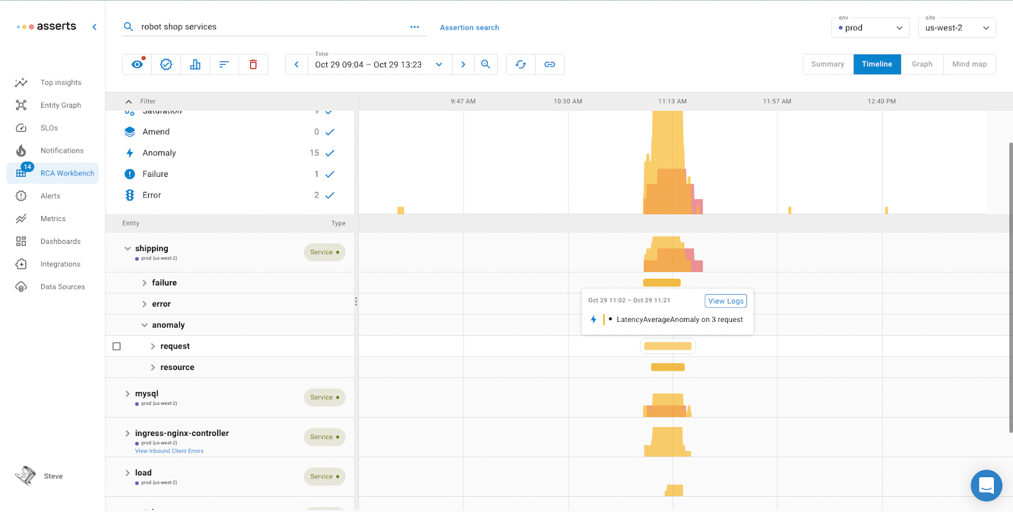This screenshot has width=1013, height=512.
Task: Click the red trash delete icon
Action: (253, 65)
